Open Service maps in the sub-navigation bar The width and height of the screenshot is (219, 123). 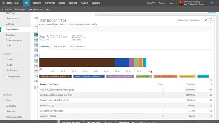[20, 9]
